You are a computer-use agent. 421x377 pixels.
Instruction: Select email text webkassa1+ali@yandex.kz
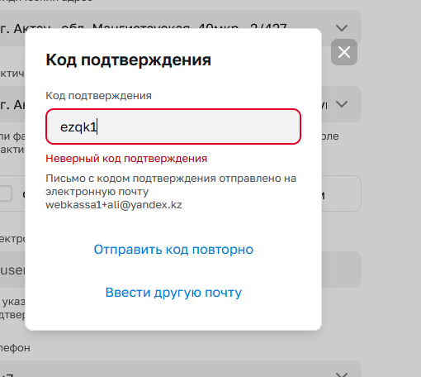[x=114, y=205]
